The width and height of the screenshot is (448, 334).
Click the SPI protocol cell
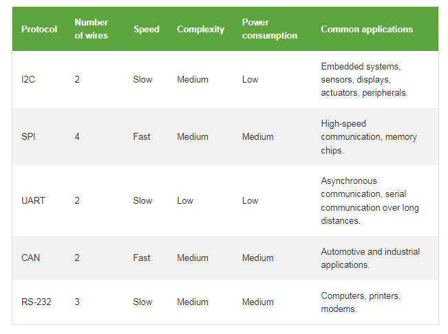tap(28, 136)
